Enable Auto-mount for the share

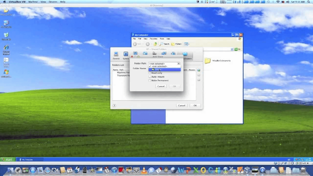[x=150, y=77]
